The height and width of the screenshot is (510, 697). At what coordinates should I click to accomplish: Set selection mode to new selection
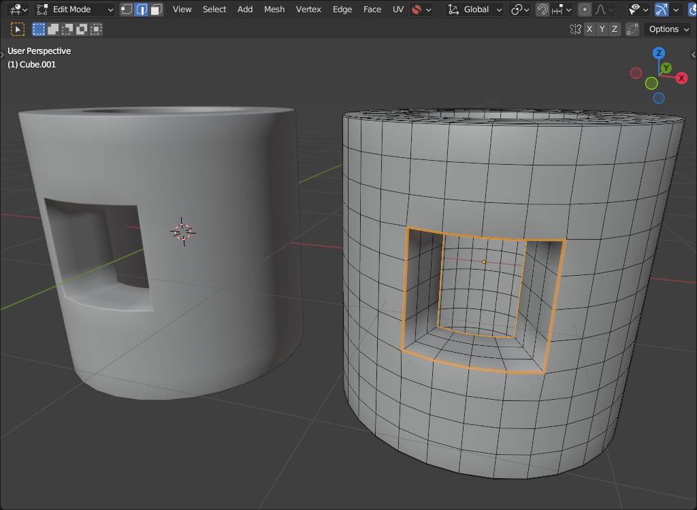click(39, 29)
